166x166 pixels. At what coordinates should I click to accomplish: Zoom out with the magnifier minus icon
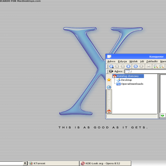pos(161,66)
